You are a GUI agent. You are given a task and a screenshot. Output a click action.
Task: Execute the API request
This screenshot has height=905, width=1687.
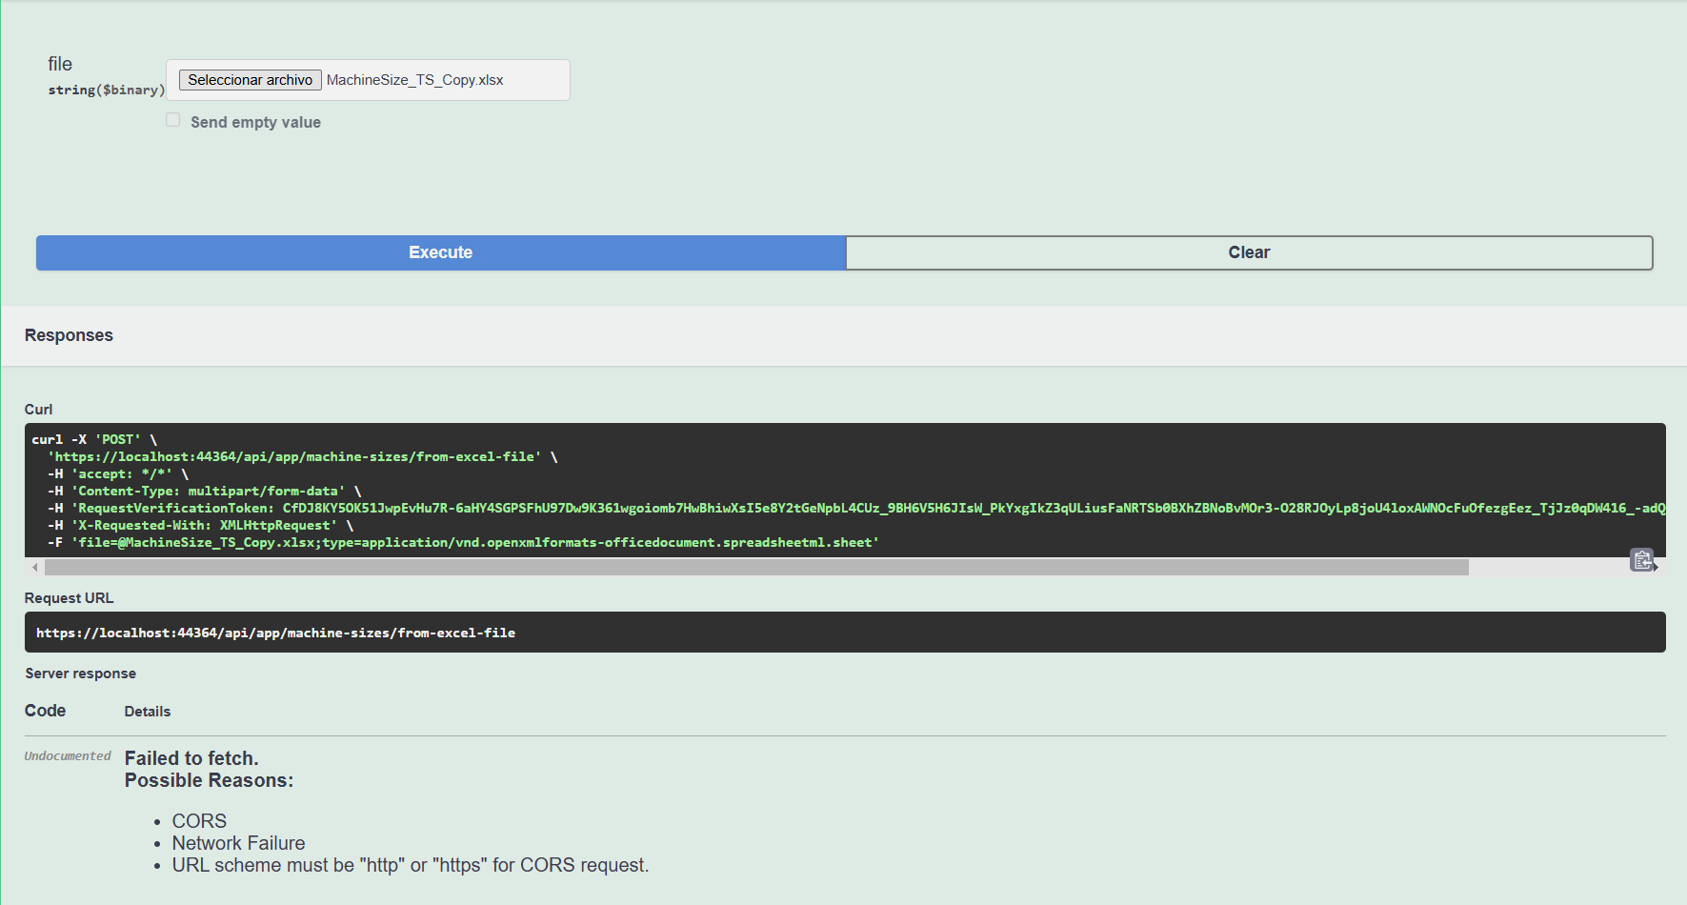click(440, 252)
